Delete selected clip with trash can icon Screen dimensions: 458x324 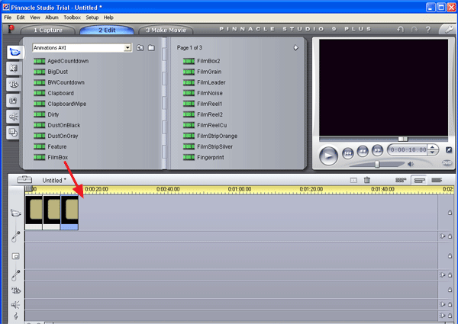[367, 180]
